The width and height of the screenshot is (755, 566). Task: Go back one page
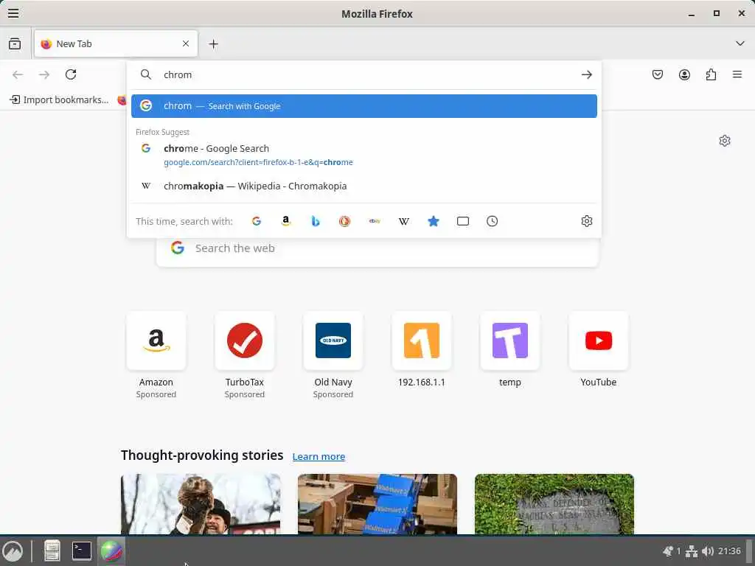tap(18, 74)
